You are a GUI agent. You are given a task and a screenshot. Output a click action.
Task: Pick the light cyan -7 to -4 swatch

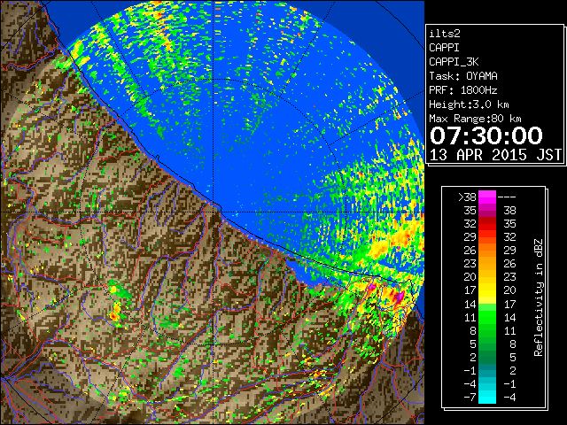[487, 397]
